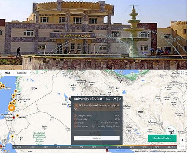Open the Terms of Use link
The image size is (187, 153).
point(182,152)
